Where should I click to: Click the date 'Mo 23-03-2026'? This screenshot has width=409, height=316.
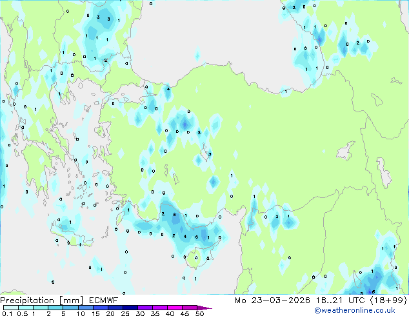(272, 301)
